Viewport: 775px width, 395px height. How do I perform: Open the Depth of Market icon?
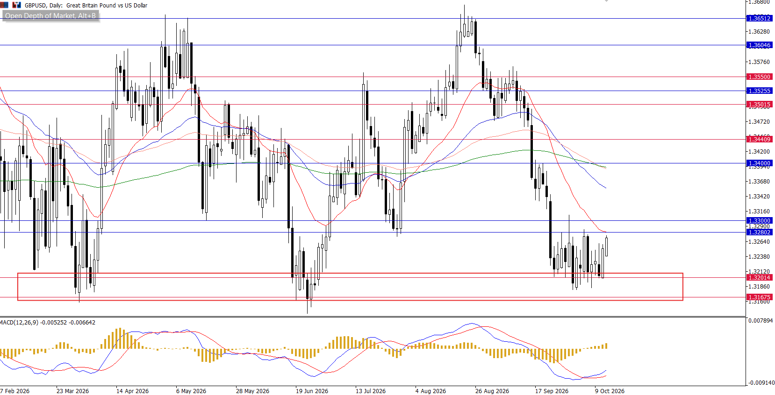click(x=4, y=5)
